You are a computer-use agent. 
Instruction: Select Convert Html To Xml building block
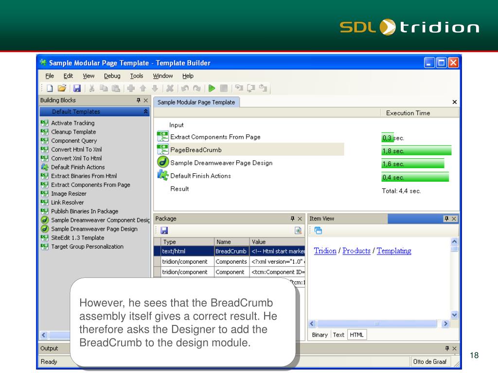point(76,150)
